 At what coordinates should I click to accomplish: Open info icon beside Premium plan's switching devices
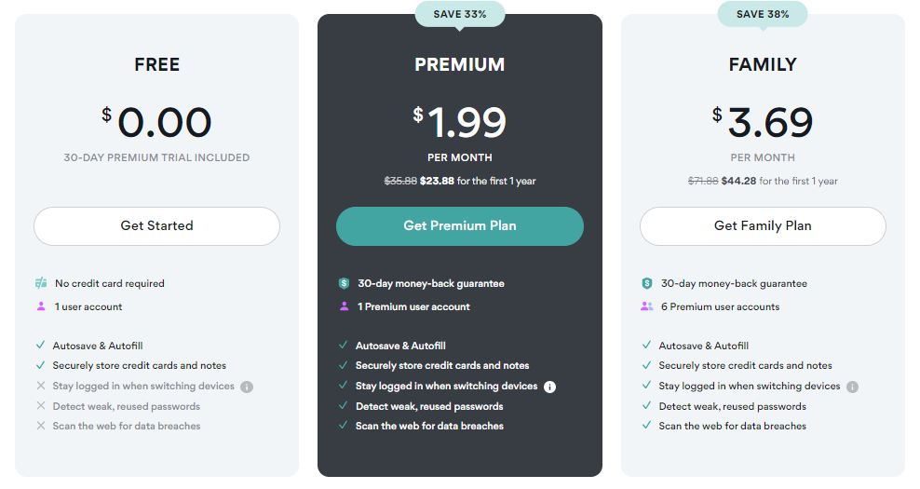tap(549, 387)
